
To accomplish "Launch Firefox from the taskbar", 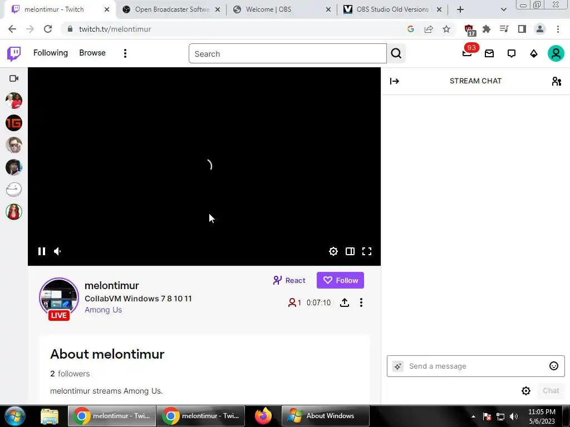I will click(x=263, y=416).
